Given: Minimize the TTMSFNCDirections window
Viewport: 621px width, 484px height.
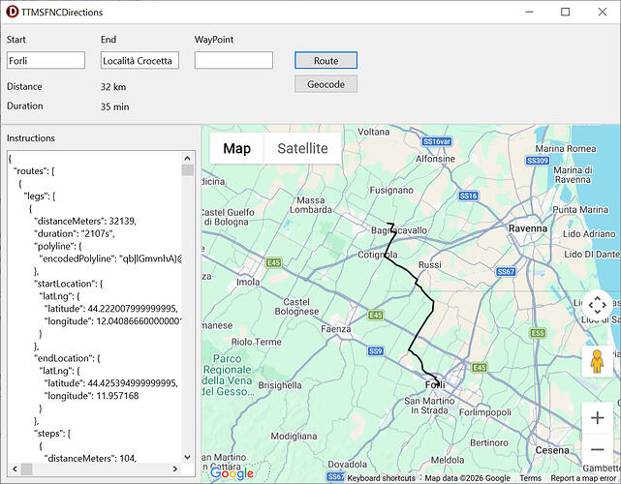Looking at the screenshot, I should 529,12.
